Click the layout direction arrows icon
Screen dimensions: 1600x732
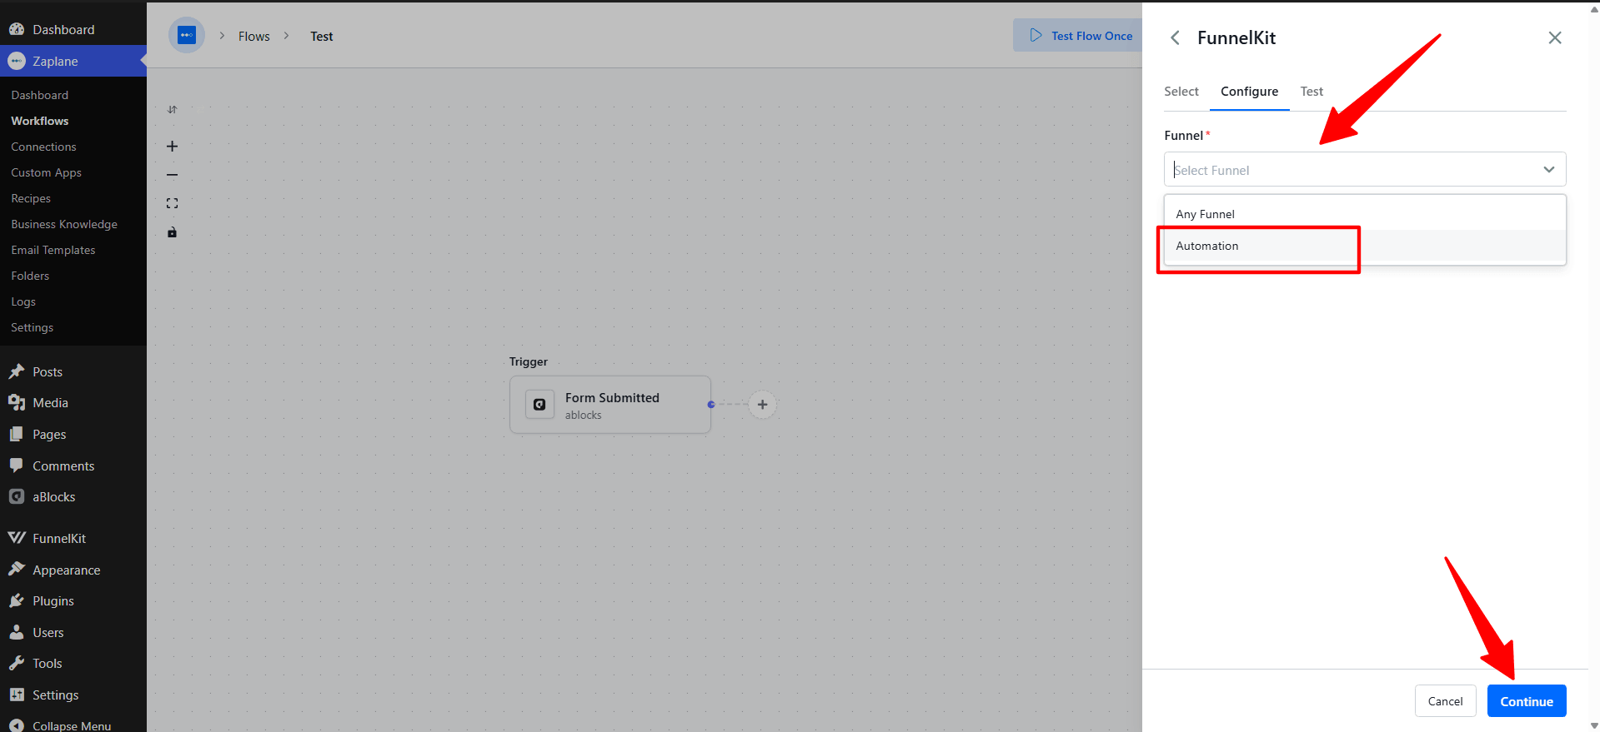tap(172, 109)
